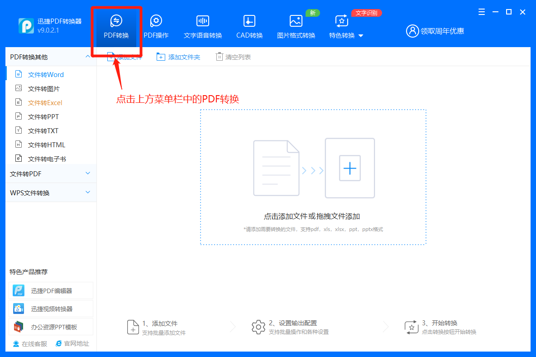The height and width of the screenshot is (357, 536).
Task: Choose 文件转Excel conversion
Action: click(x=45, y=103)
